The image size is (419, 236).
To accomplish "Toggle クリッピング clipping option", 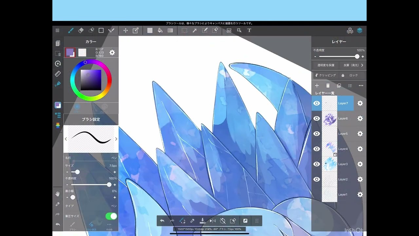I will point(326,75).
